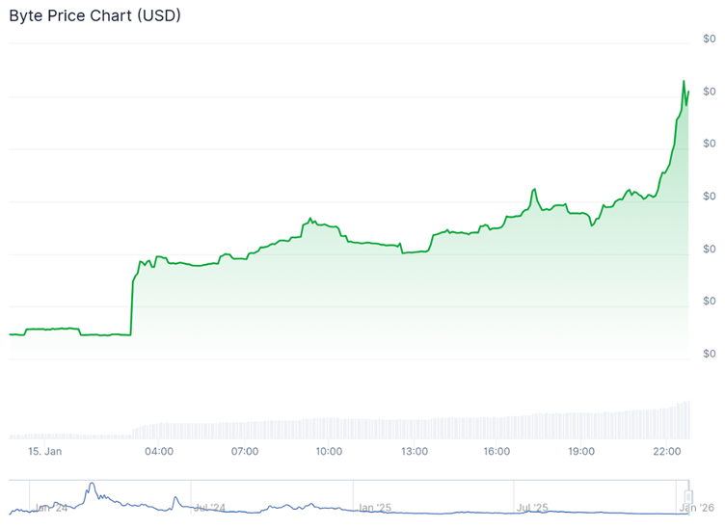Select Jul '24 in the range navigator
Viewport: 725px width, 528px height.
(209, 507)
